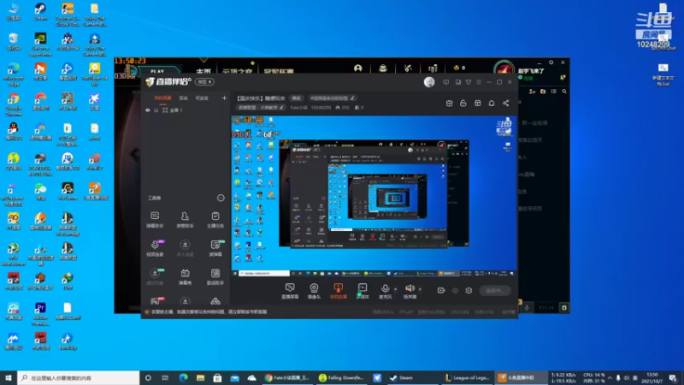Click the search icon in League friends panel
Screen dimensions: 684x385
click(x=564, y=92)
